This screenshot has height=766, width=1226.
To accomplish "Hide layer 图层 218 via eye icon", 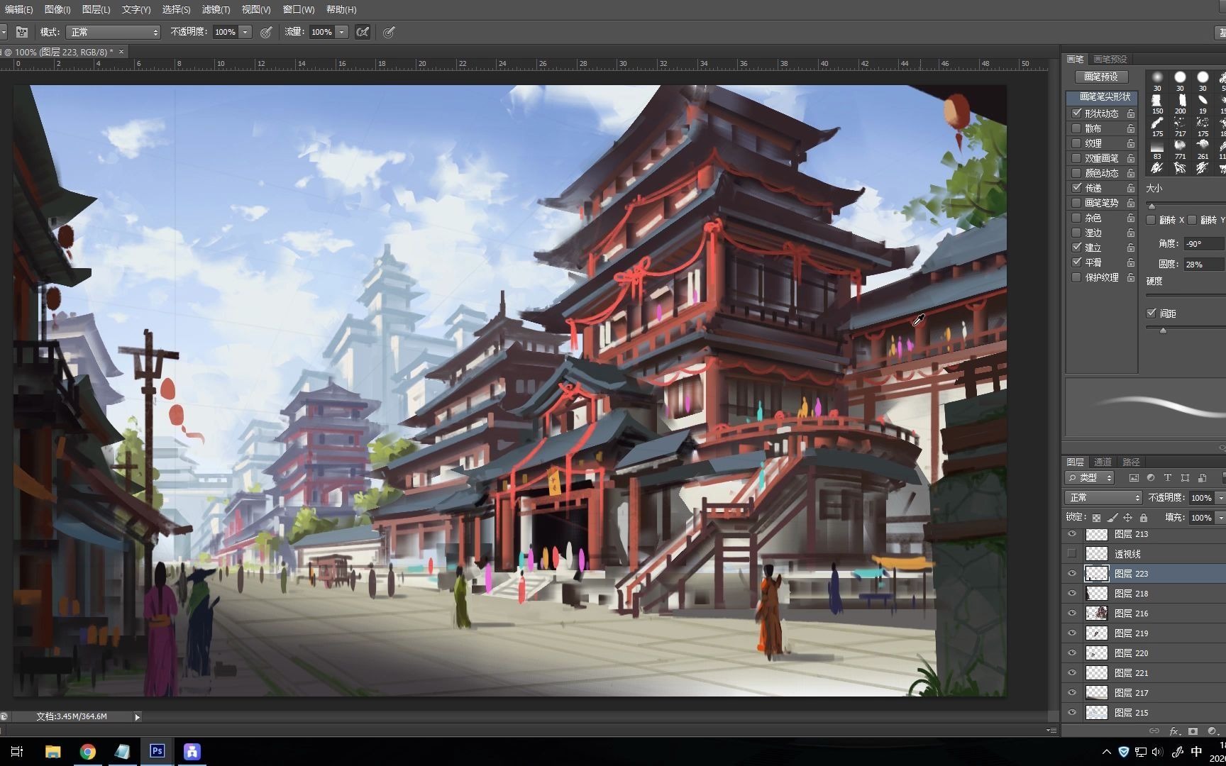I will 1072,594.
